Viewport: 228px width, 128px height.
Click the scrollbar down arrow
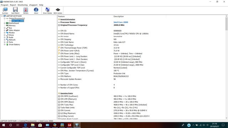click(227, 118)
